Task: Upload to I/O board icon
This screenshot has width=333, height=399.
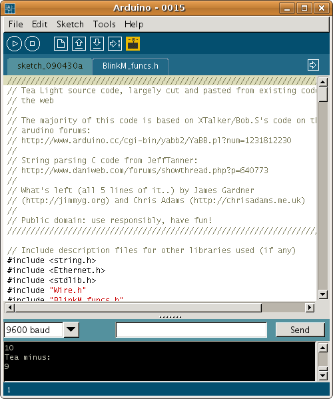Action: [115, 44]
